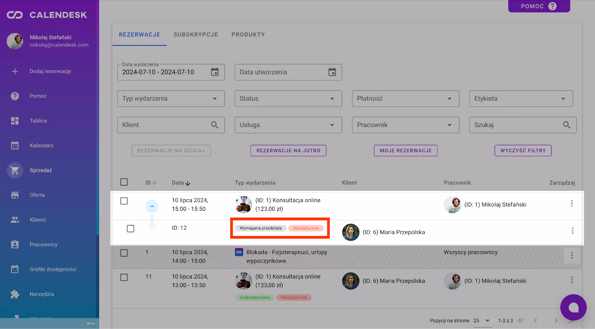Screen dimensions: 595x329
Task: Click into the Szukaj search field
Action: pos(517,125)
